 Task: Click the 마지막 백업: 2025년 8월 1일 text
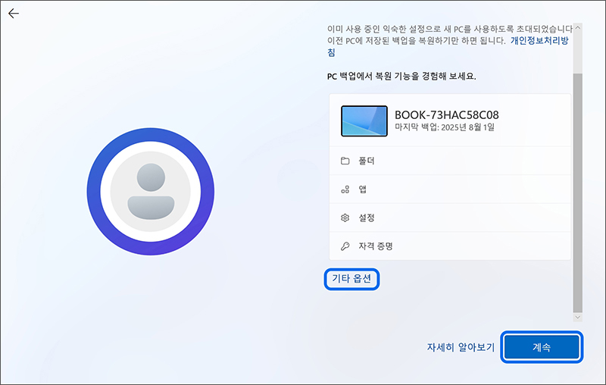tap(445, 127)
